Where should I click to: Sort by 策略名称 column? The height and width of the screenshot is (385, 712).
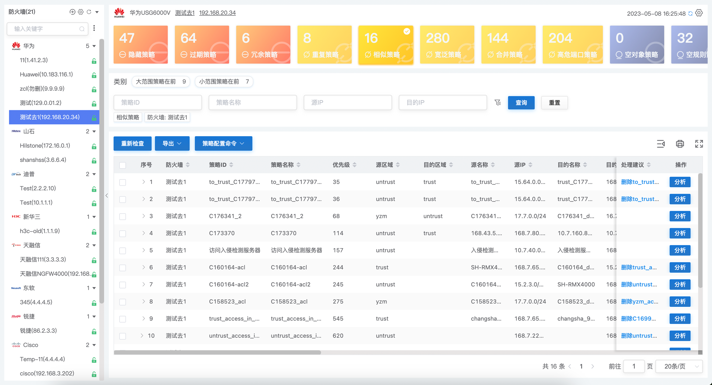coord(298,165)
